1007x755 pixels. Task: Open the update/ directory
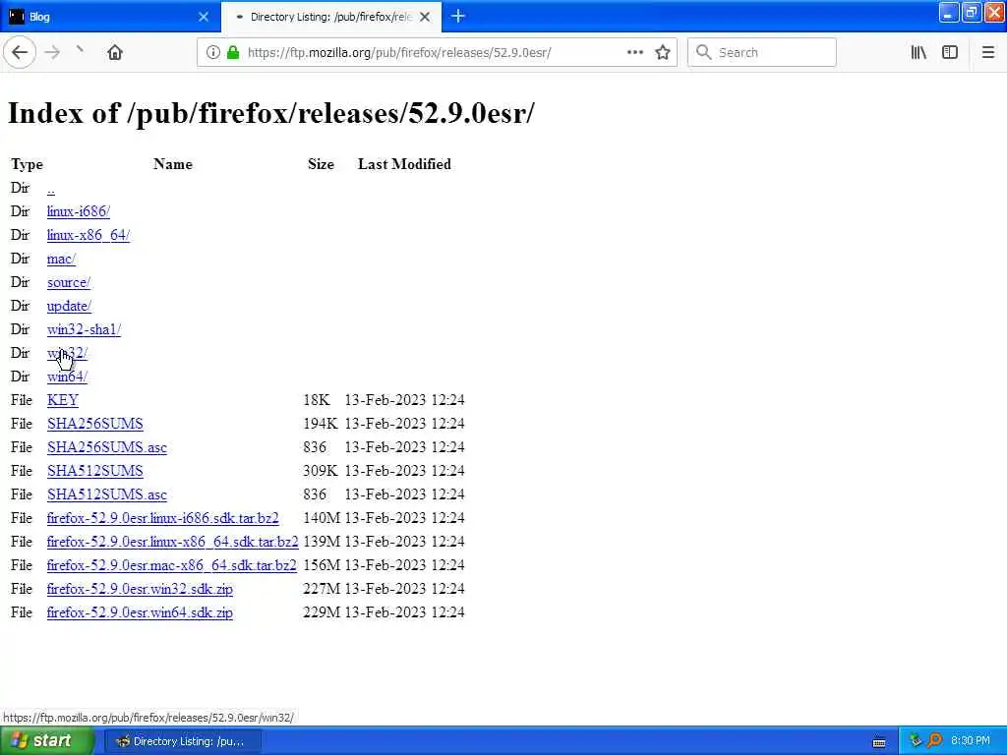coord(69,307)
